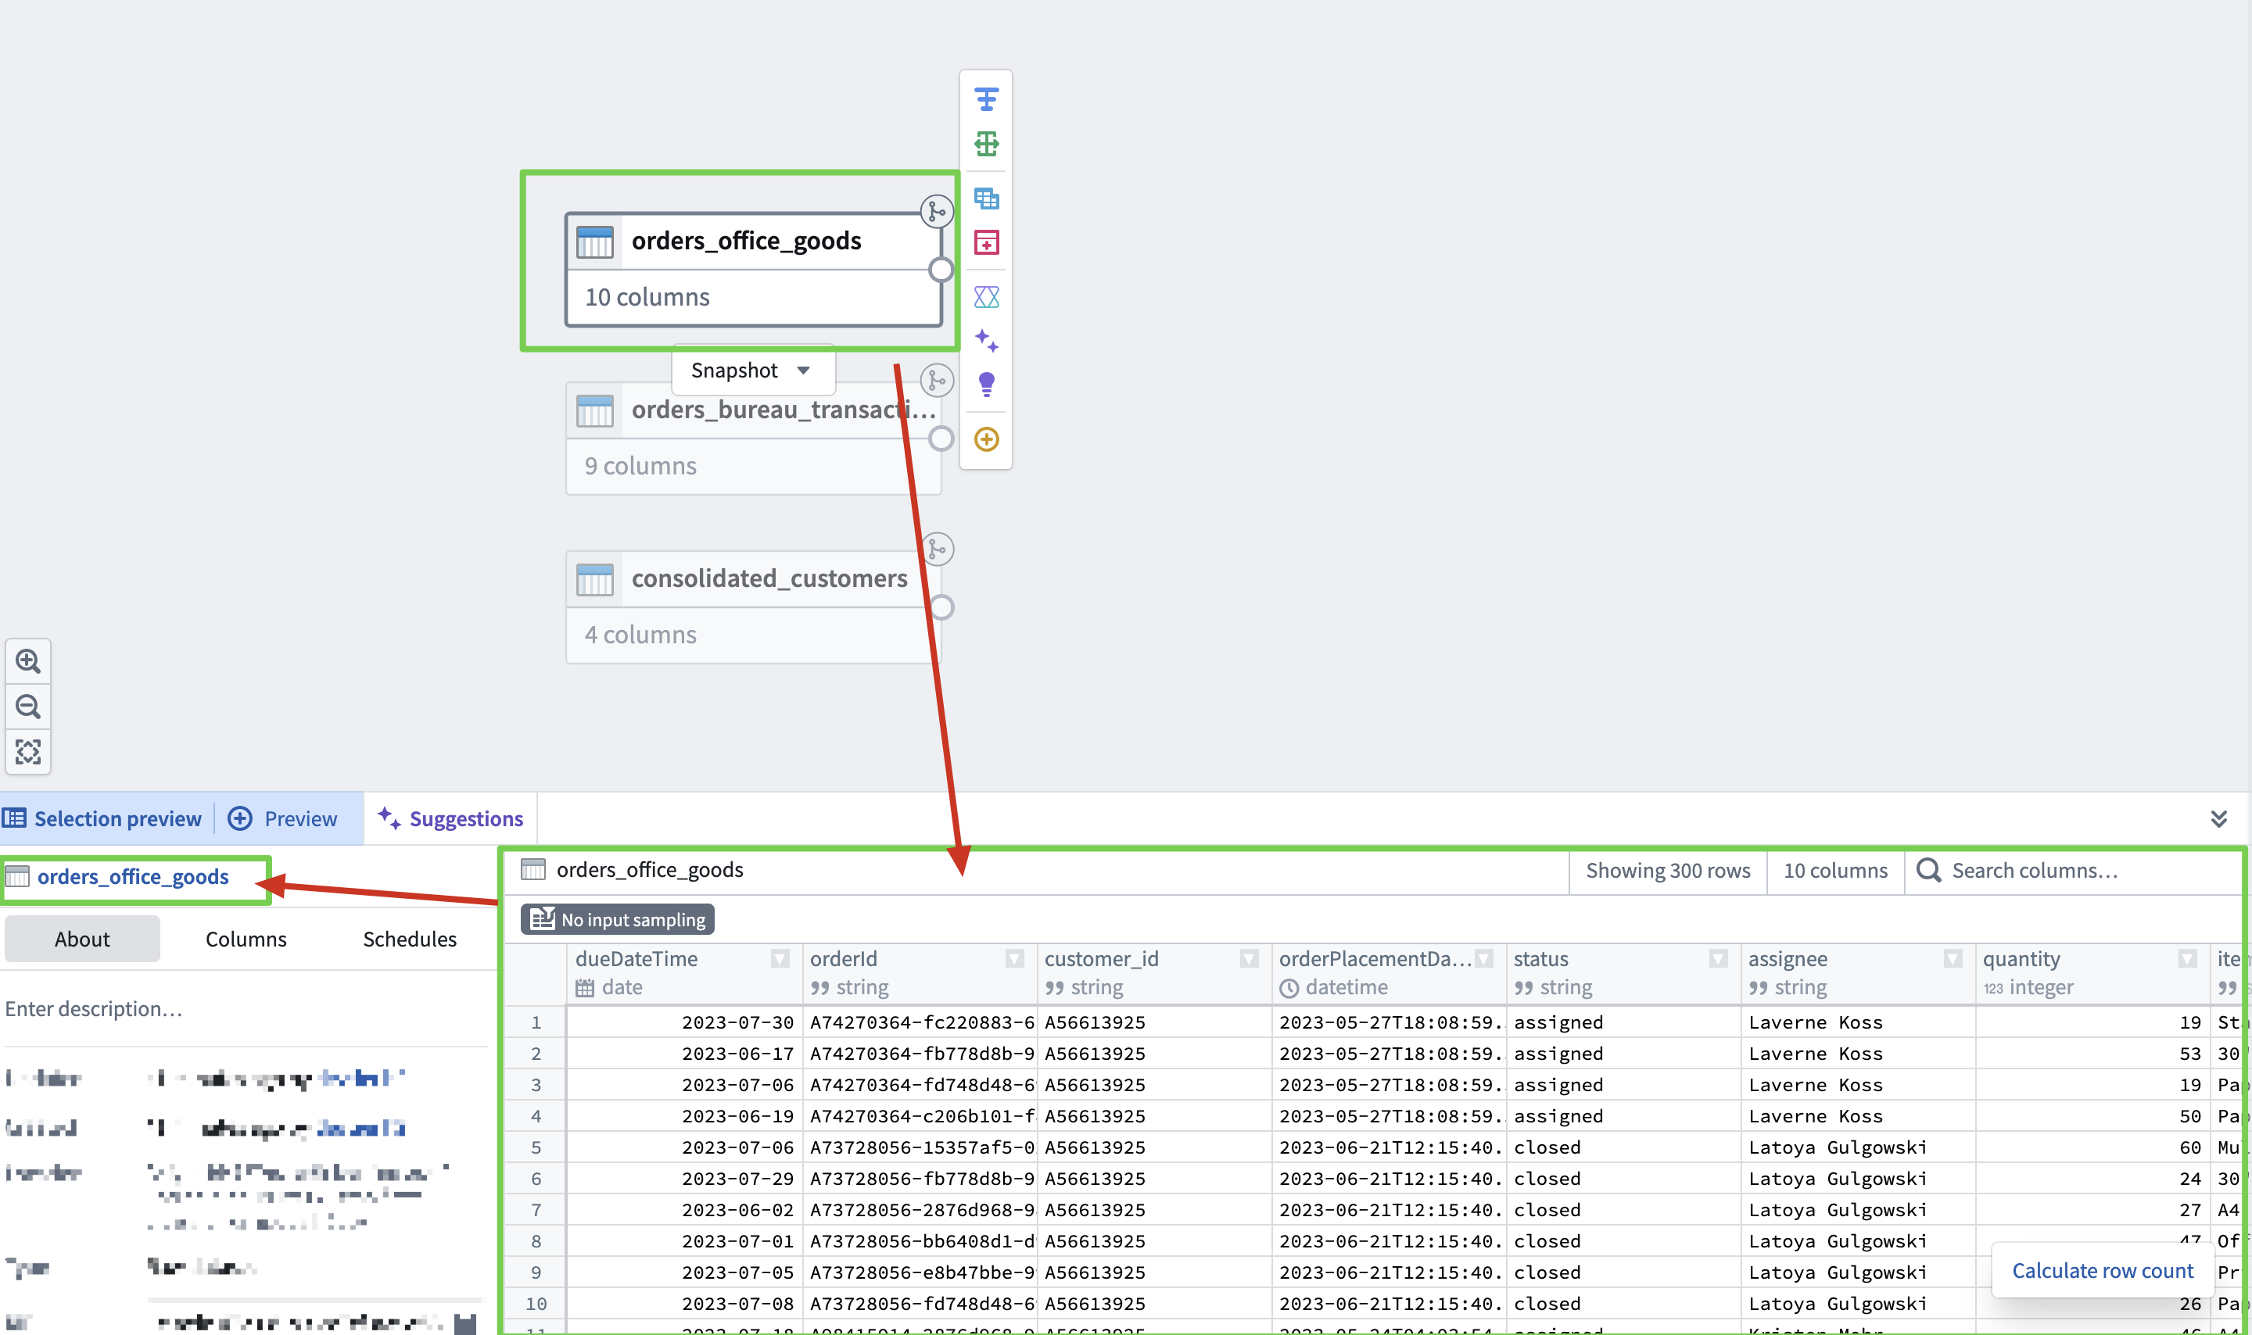Click the purple lightbulb explain icon
This screenshot has width=2252, height=1335.
[986, 385]
